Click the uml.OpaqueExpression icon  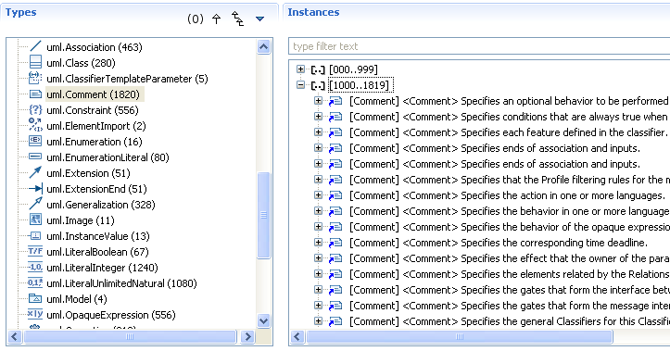35,315
